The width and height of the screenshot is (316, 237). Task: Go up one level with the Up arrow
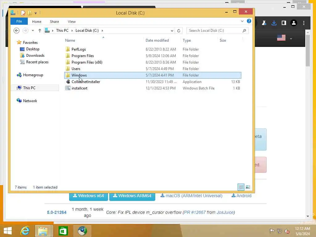tap(39, 31)
